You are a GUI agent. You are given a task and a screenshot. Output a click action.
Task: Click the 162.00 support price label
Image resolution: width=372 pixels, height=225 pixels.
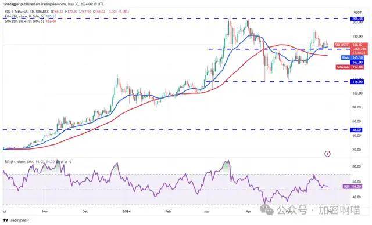click(357, 62)
